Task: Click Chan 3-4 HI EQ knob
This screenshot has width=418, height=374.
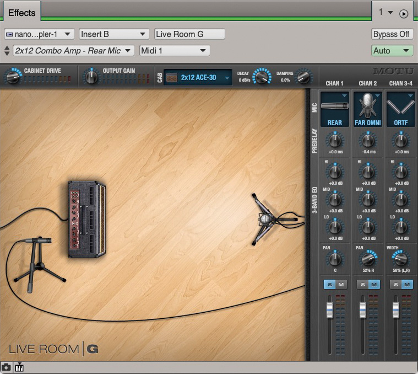Action: (x=401, y=172)
